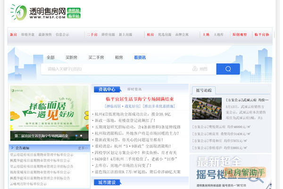Open 优选房源 navigation link

pos(165,34)
